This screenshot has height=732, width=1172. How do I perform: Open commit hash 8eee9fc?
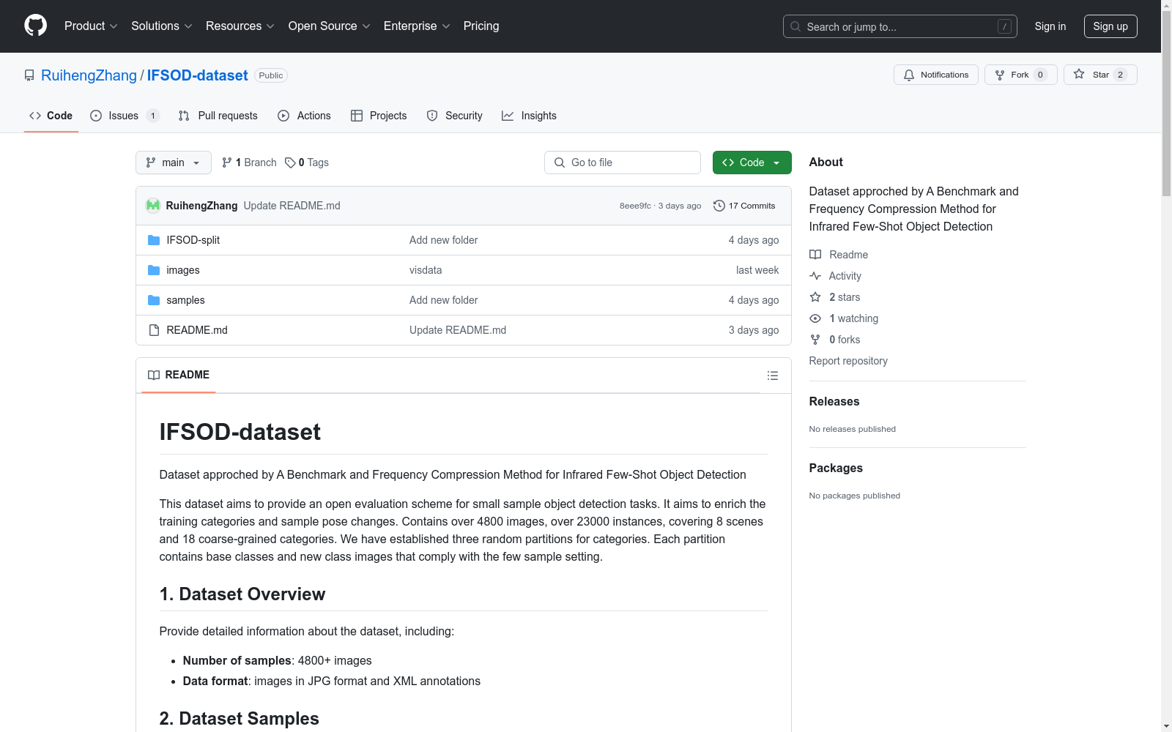coord(635,206)
